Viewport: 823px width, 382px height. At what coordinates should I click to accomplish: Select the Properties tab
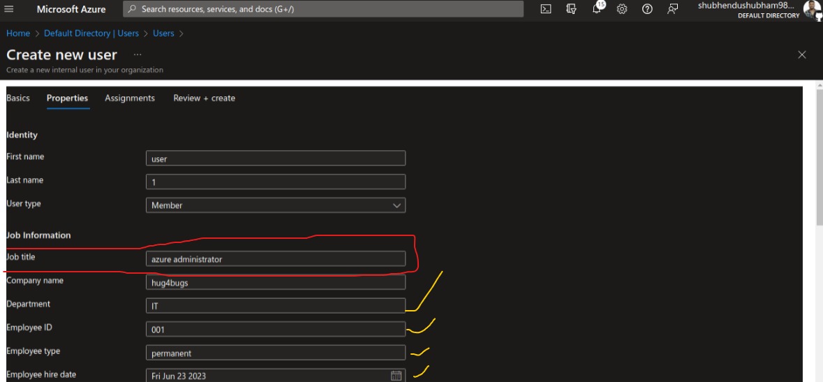pyautogui.click(x=67, y=98)
